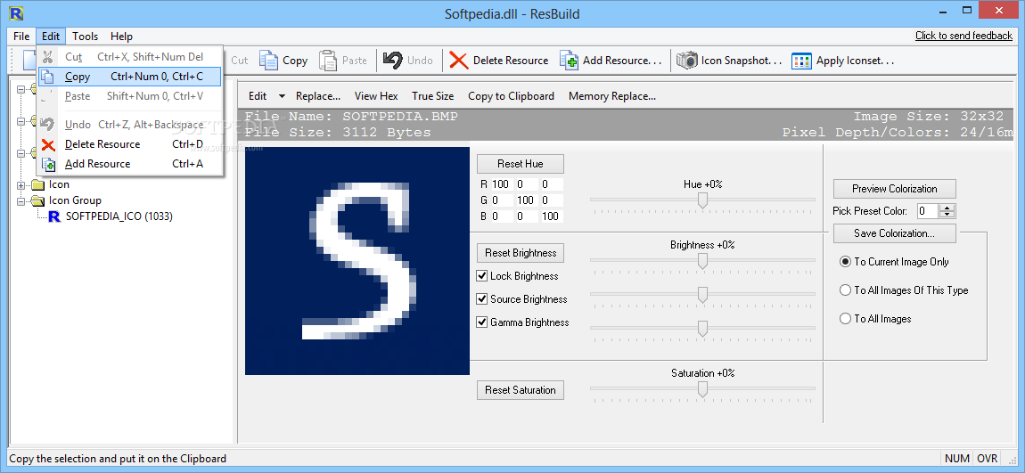Click the red X Delete Resource toolbar icon

(x=459, y=61)
